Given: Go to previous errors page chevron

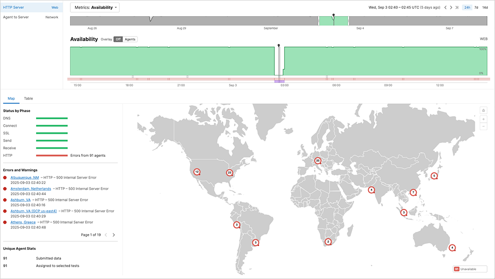Looking at the screenshot, I should [x=106, y=235].
